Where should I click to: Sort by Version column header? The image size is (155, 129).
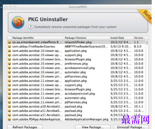pyautogui.click(x=139, y=38)
